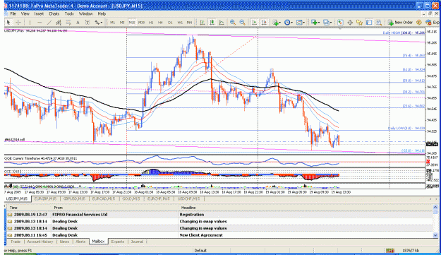Toggle chart shift button
The width and height of the screenshot is (441, 255).
(x=264, y=22)
